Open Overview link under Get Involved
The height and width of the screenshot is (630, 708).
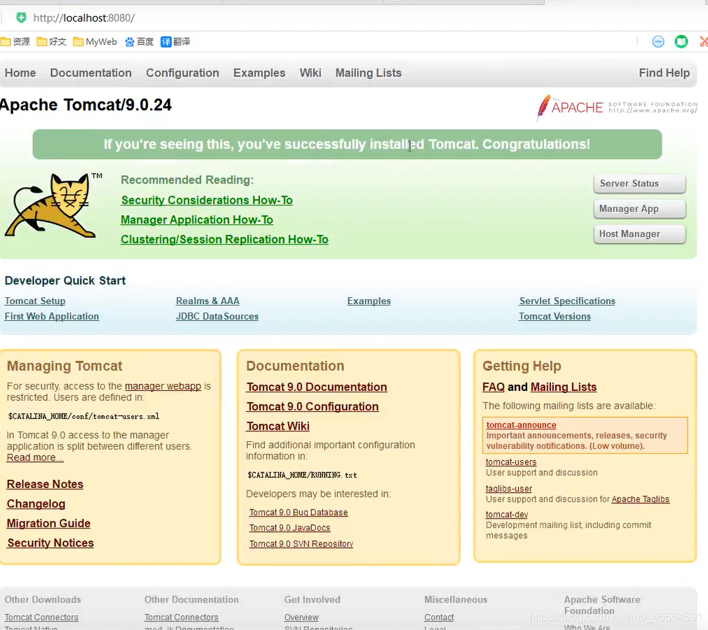(x=301, y=617)
